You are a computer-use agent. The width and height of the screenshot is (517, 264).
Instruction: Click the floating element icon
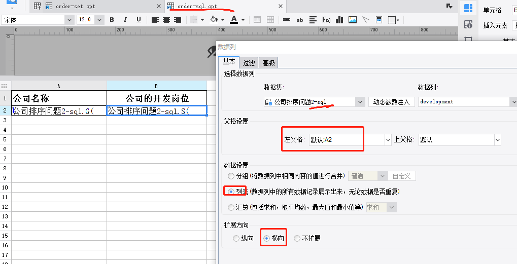(392, 20)
